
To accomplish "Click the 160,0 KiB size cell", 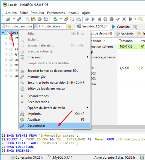I will (128, 46).
